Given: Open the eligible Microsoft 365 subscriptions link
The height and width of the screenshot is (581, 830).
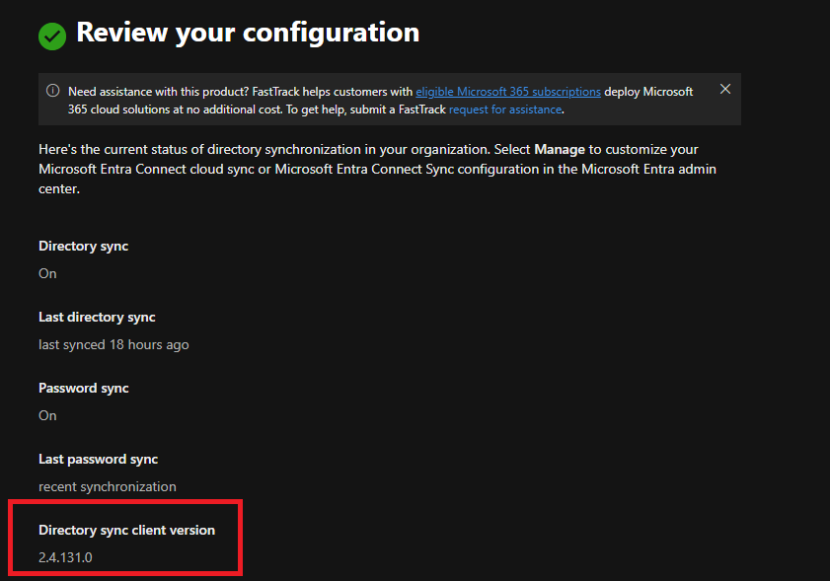Looking at the screenshot, I should click(507, 92).
